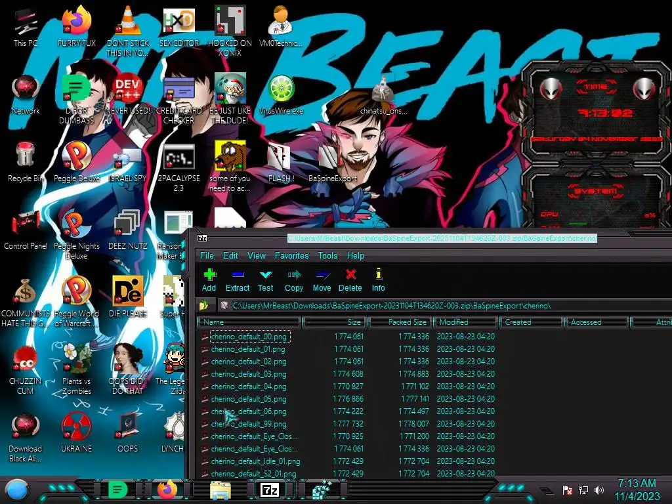Screen dimensions: 672x504
Task: Select cherino_default_03.png file
Action: coord(249,373)
